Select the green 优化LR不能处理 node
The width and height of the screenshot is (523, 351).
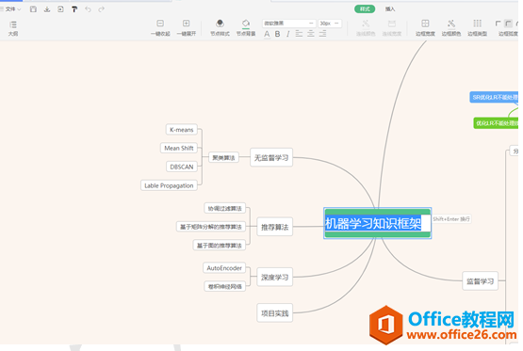coord(496,123)
